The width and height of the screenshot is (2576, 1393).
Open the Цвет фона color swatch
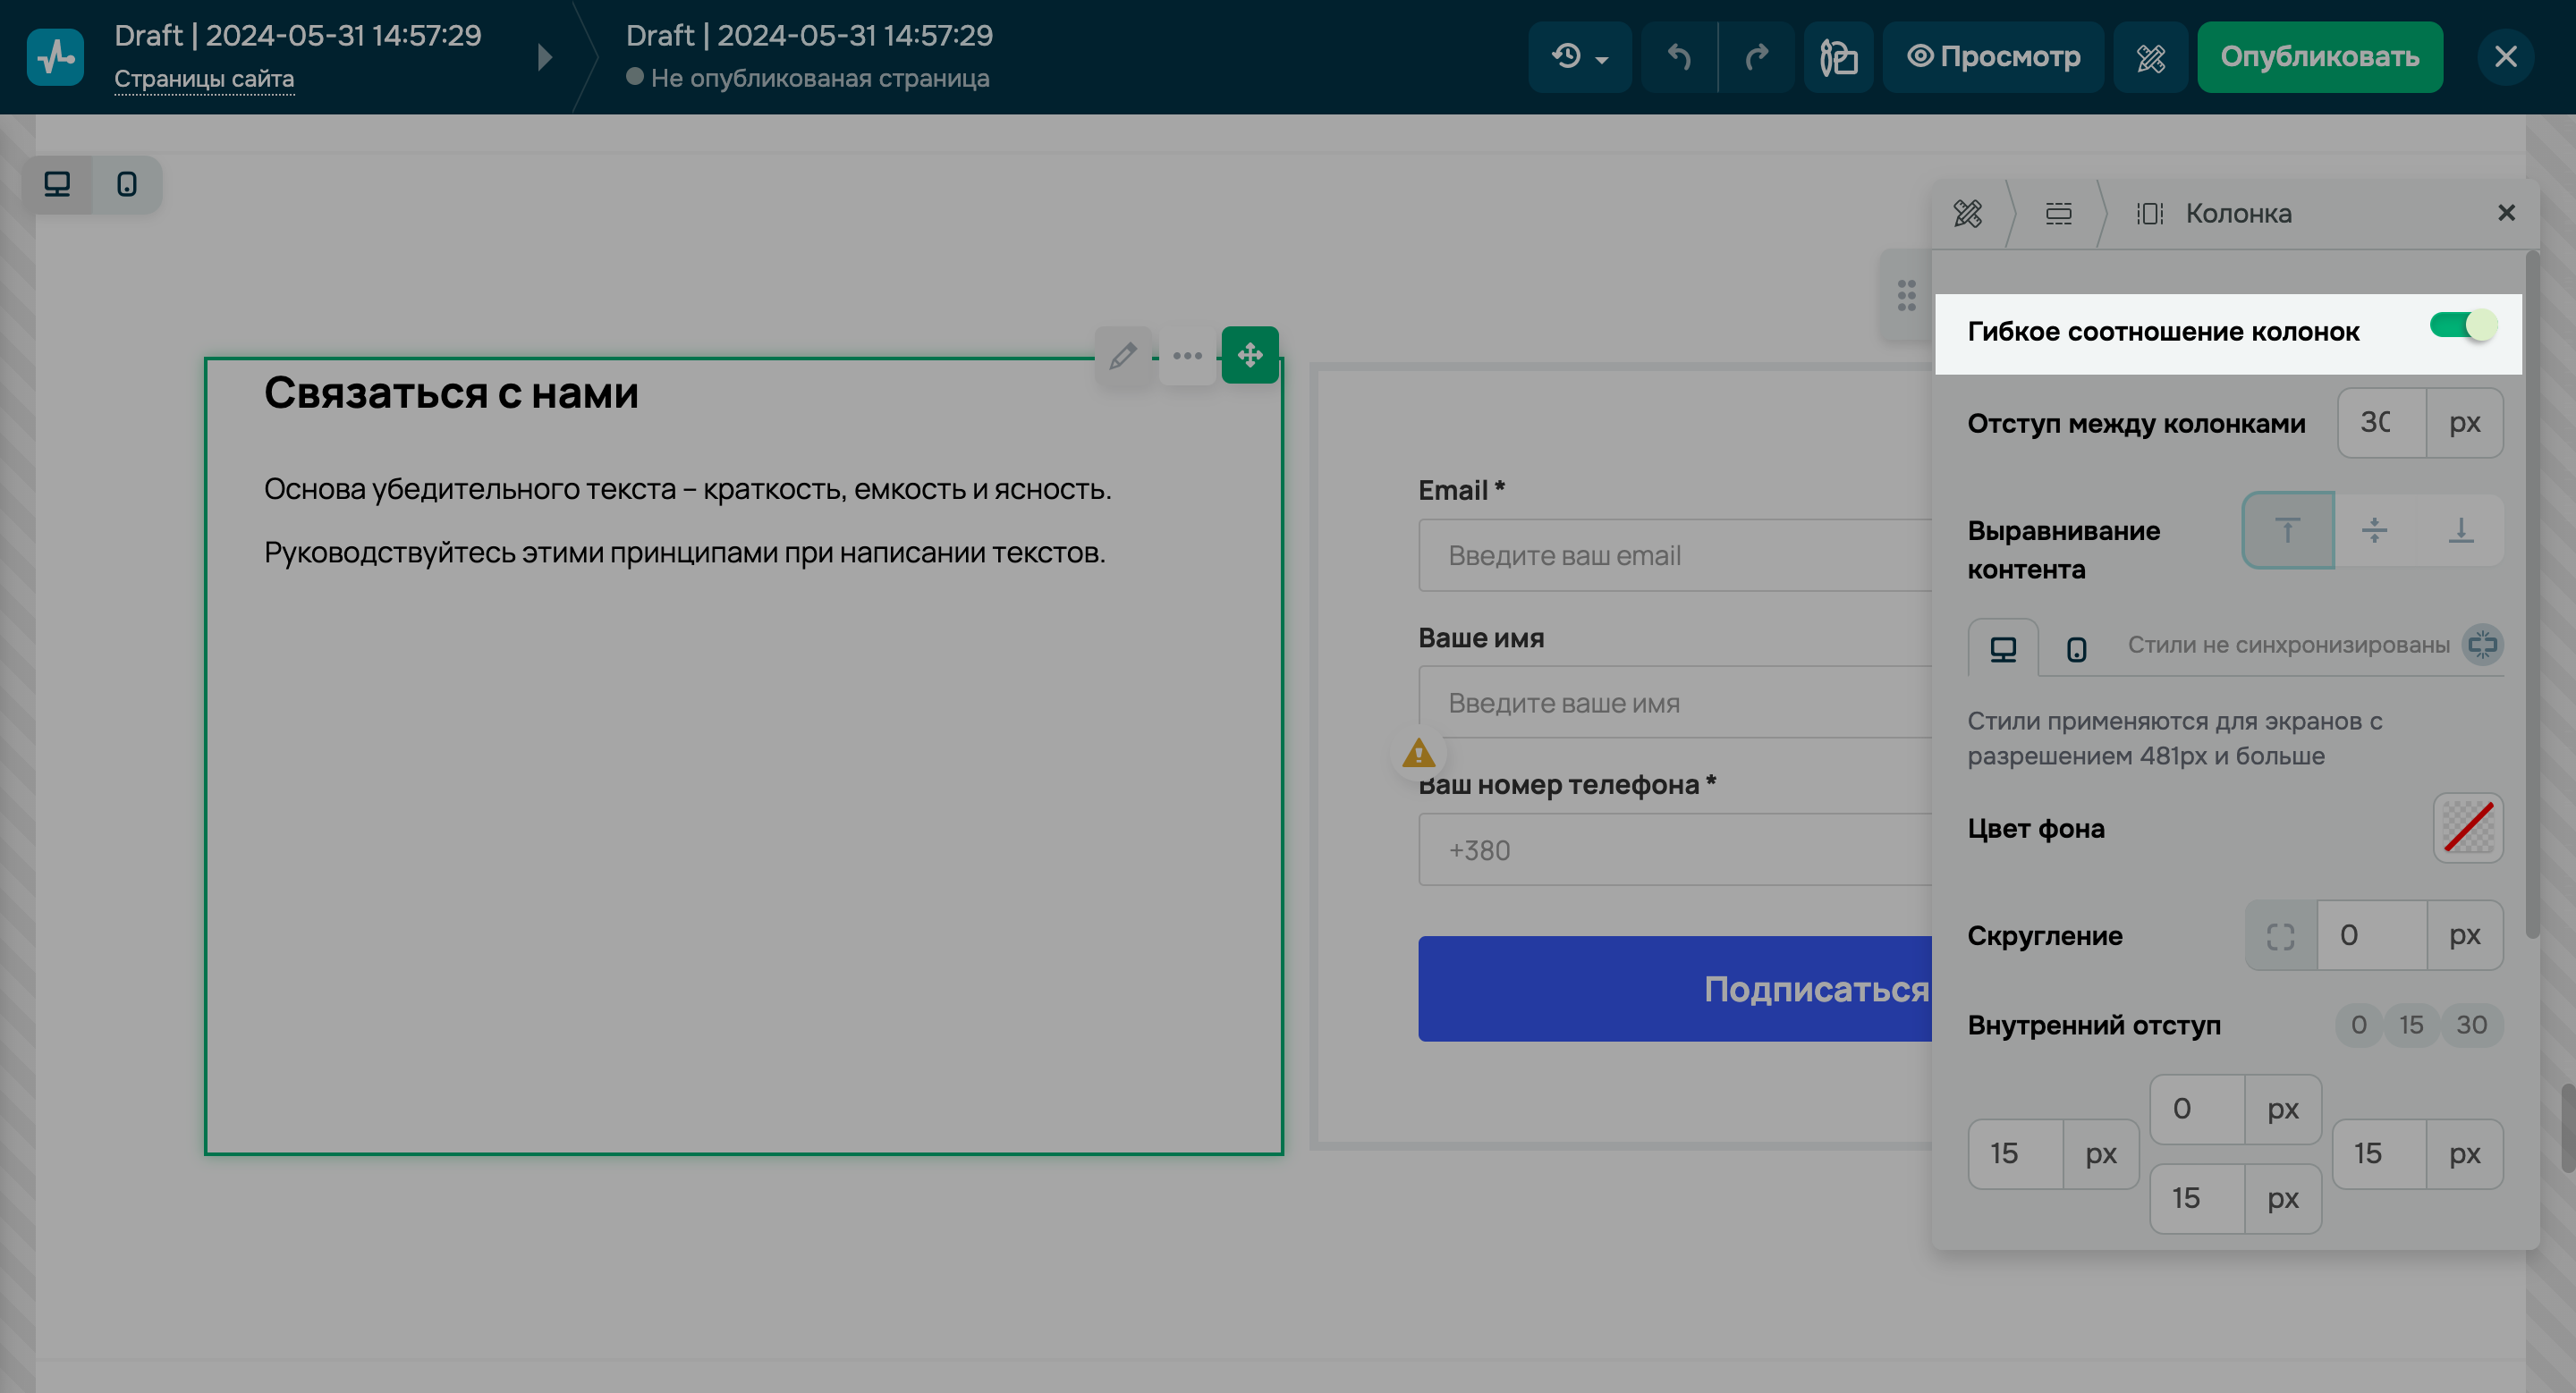(2467, 827)
